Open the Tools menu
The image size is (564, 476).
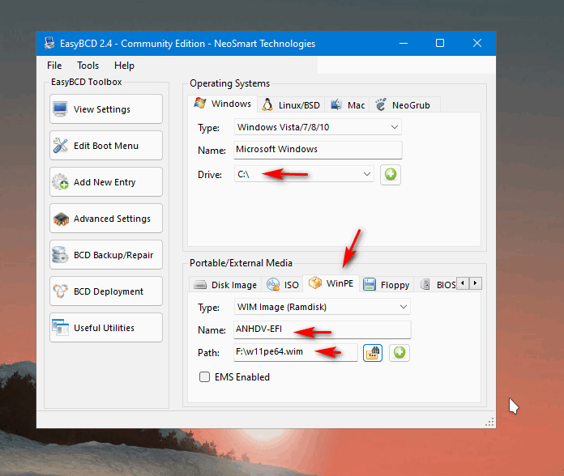tap(88, 66)
